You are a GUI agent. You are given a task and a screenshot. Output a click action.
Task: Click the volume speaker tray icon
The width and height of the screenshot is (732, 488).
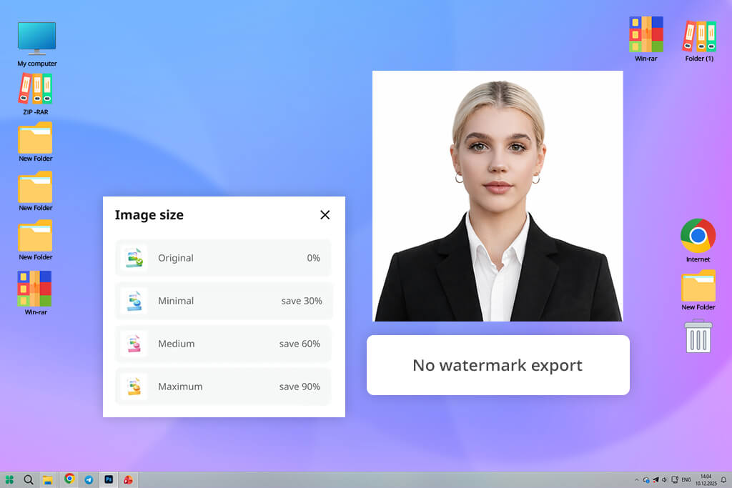[x=664, y=479]
